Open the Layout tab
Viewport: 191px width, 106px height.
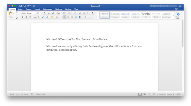click(x=37, y=9)
